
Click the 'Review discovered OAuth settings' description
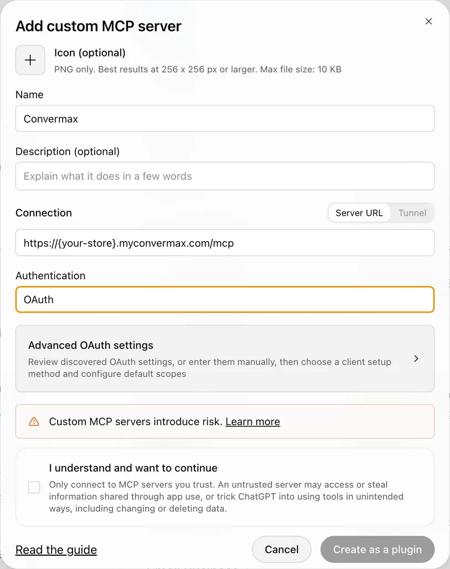coord(209,368)
